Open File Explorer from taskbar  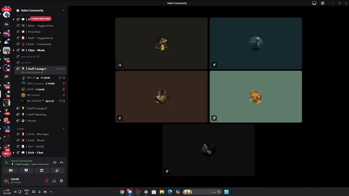pyautogui.click(x=162, y=192)
